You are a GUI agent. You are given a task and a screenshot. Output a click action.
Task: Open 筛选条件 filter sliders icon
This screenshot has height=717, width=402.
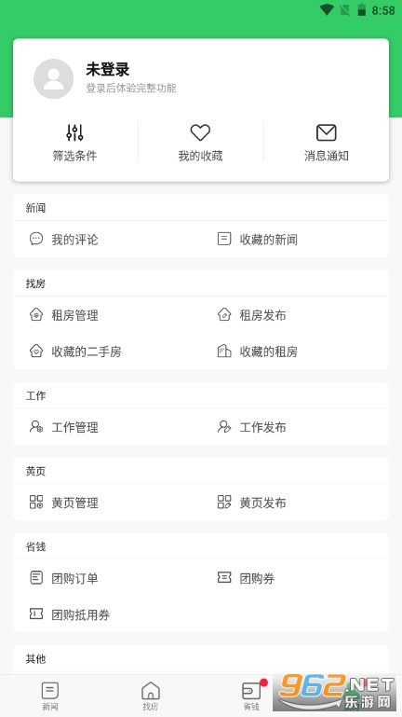tap(74, 132)
